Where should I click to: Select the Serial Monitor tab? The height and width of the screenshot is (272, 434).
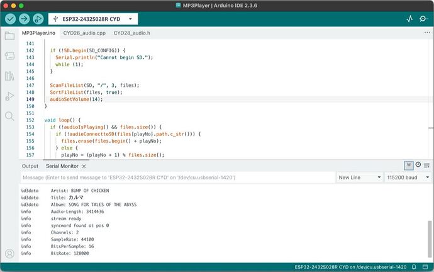point(62,166)
